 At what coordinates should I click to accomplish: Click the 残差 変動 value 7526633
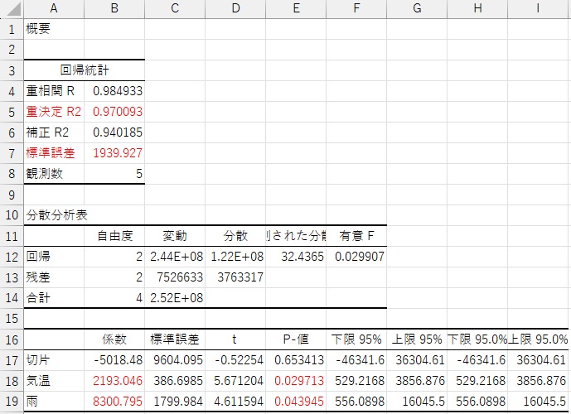(x=175, y=277)
